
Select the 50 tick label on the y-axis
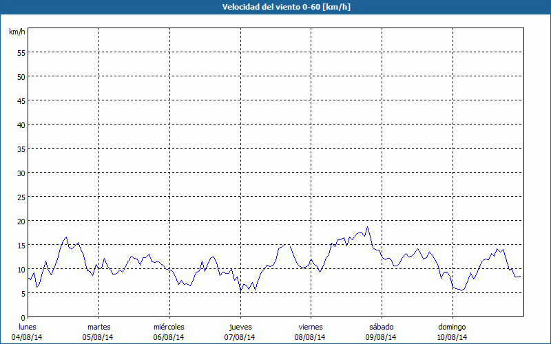(21, 76)
